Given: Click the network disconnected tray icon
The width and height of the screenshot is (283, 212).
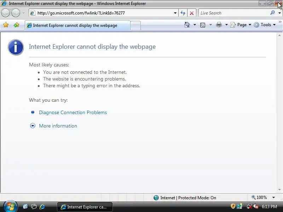Looking at the screenshot, I should [249, 206].
